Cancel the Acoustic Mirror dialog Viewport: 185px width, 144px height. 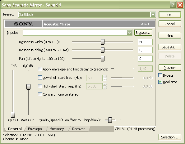(x=170, y=24)
